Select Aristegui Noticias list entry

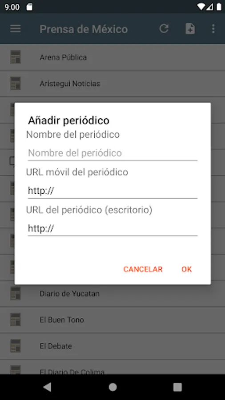click(112, 84)
